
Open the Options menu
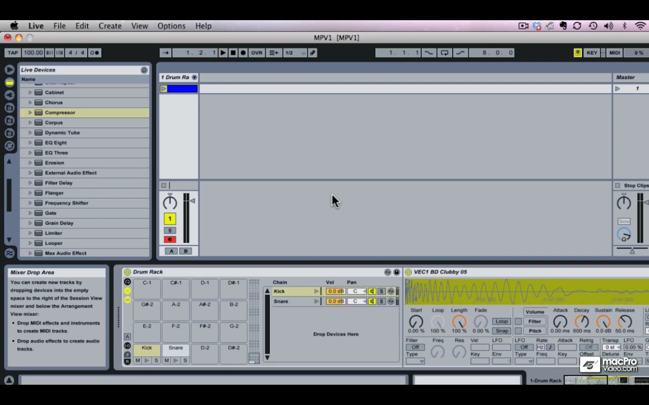[171, 26]
